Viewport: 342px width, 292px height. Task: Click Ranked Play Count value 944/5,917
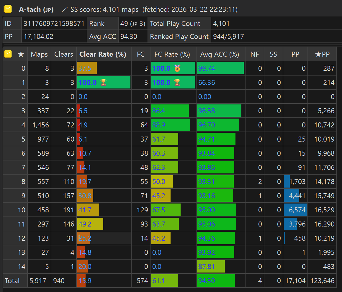point(228,36)
